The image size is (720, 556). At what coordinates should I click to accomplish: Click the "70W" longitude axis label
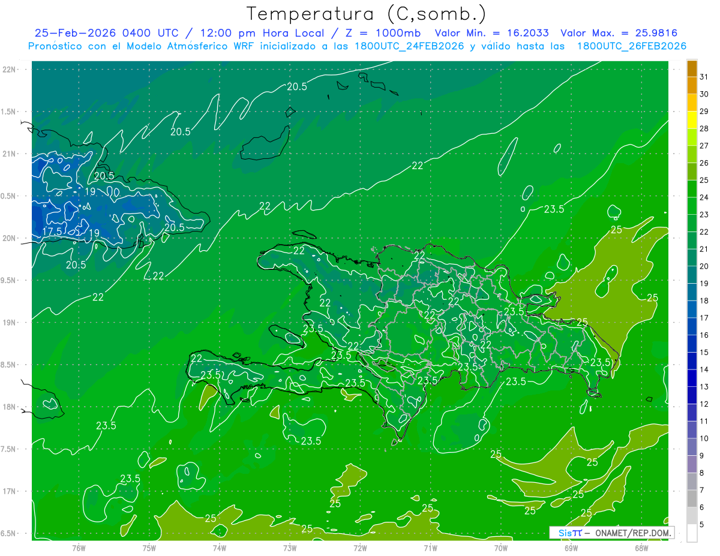click(501, 548)
